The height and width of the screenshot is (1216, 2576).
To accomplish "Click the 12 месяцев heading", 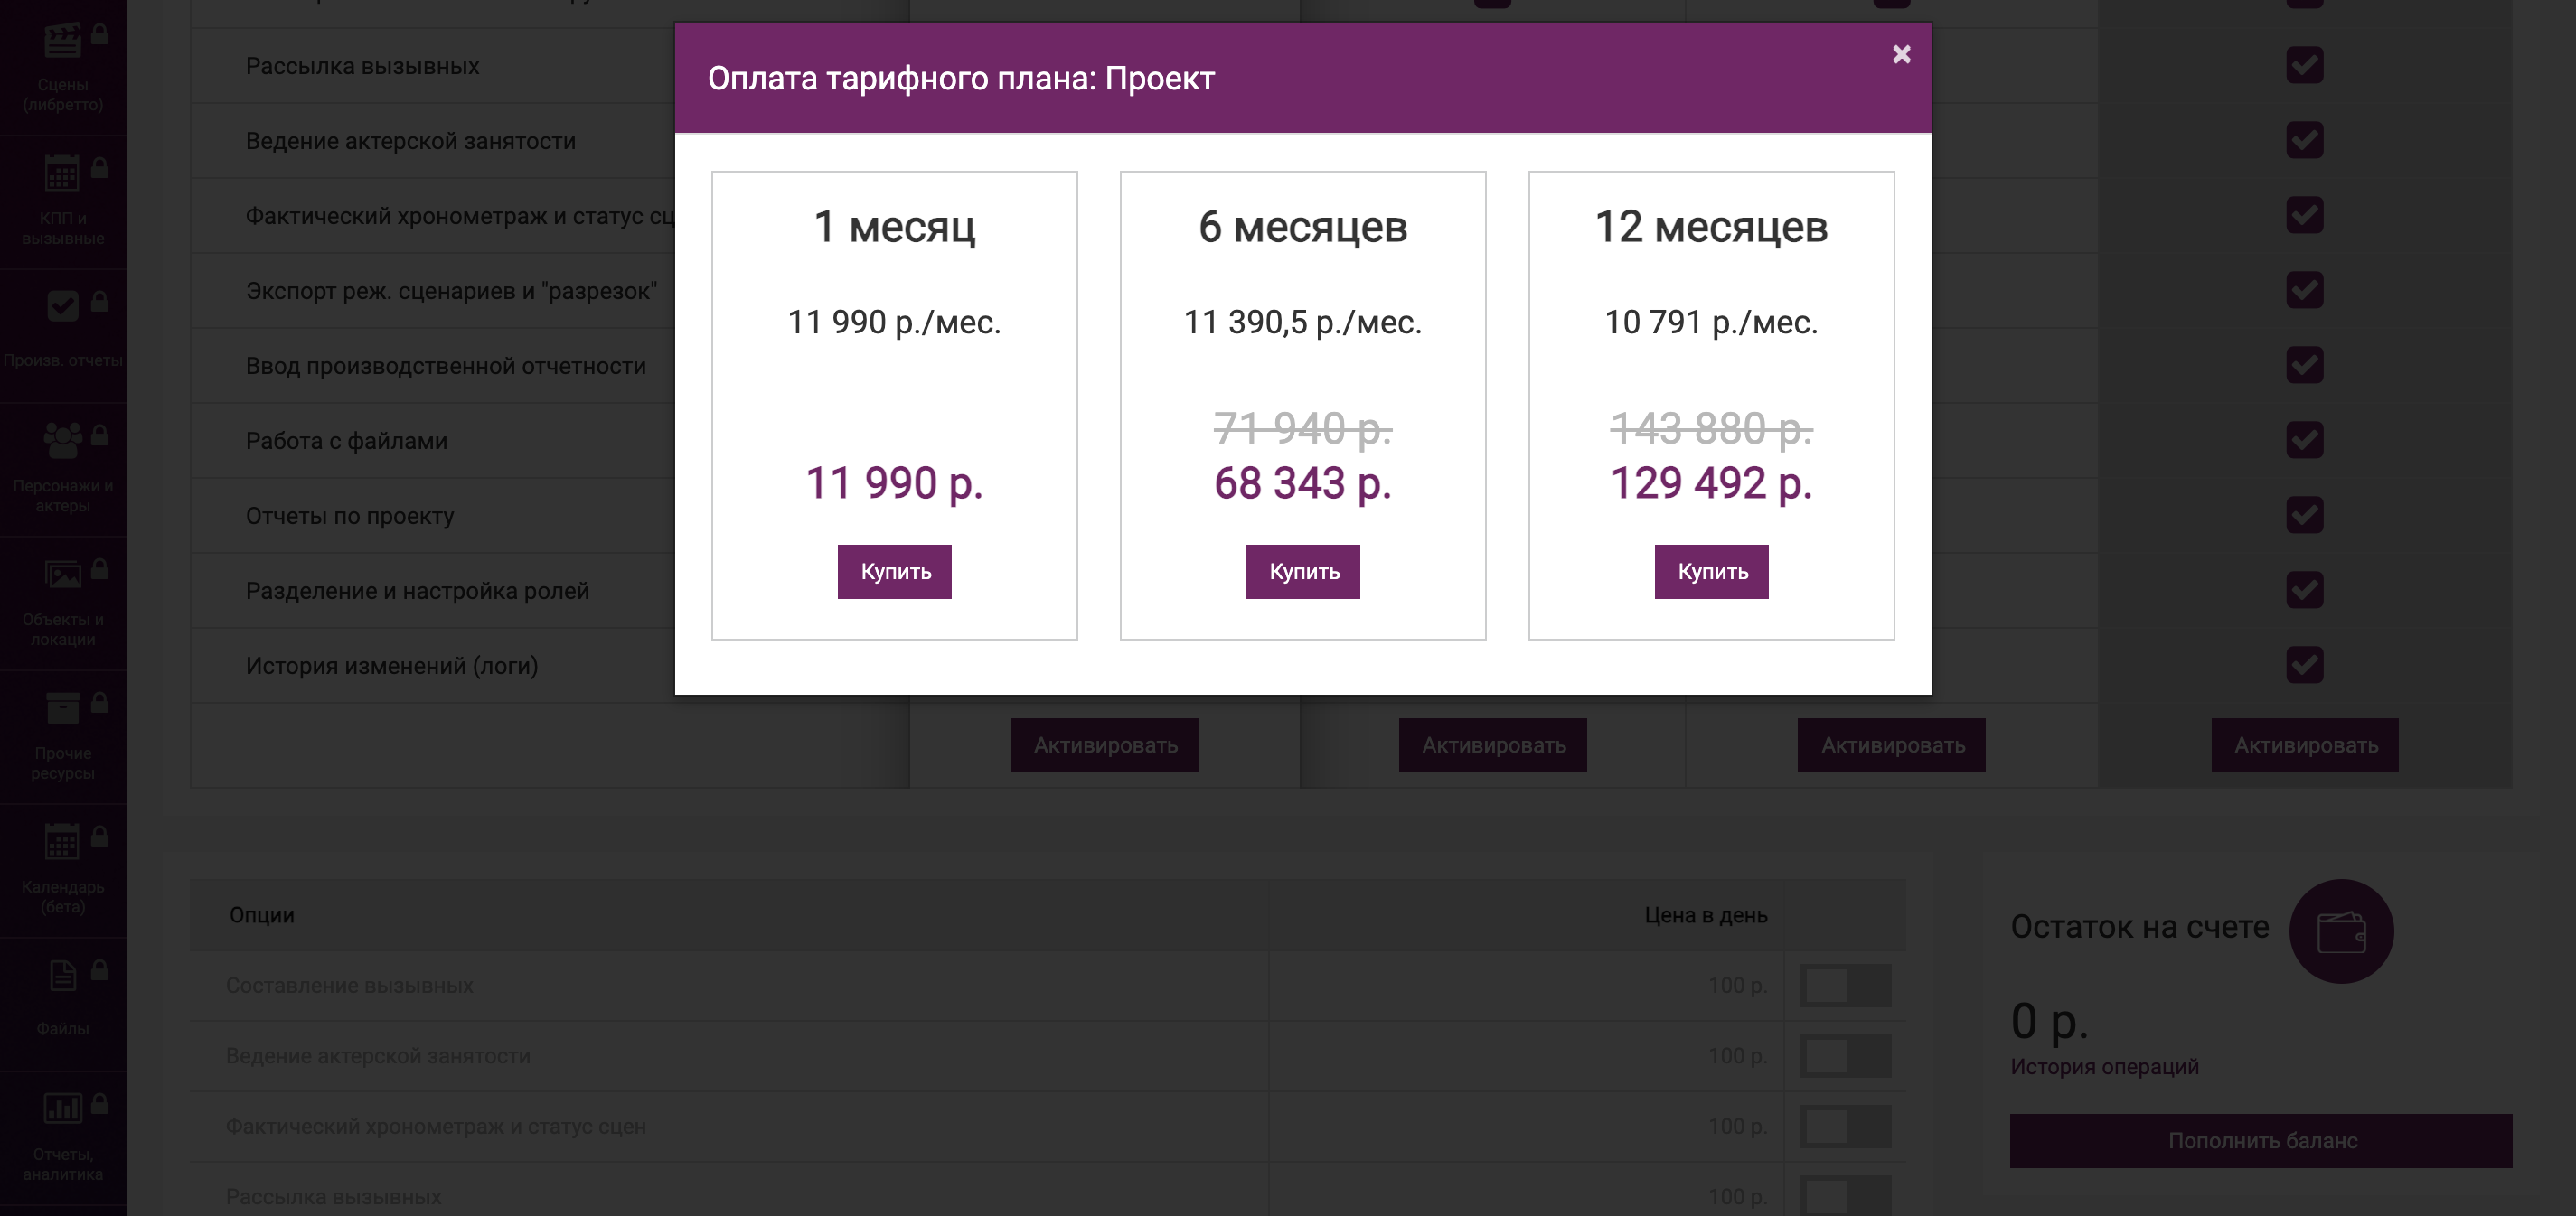I will [x=1711, y=228].
